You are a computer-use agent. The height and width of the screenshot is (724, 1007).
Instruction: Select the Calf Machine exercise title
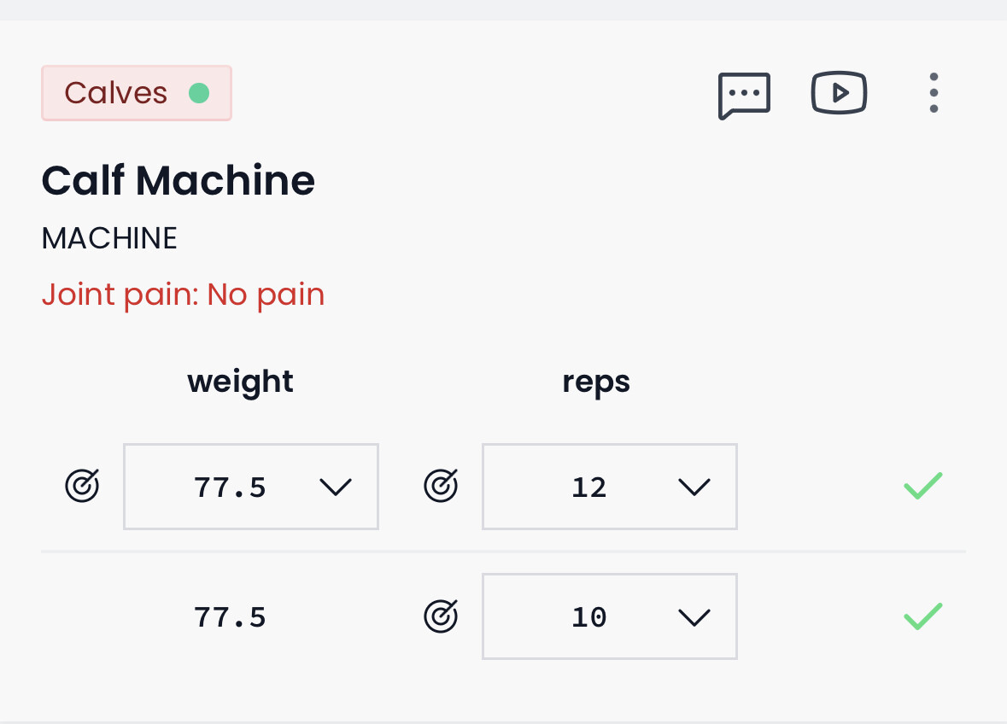178,181
